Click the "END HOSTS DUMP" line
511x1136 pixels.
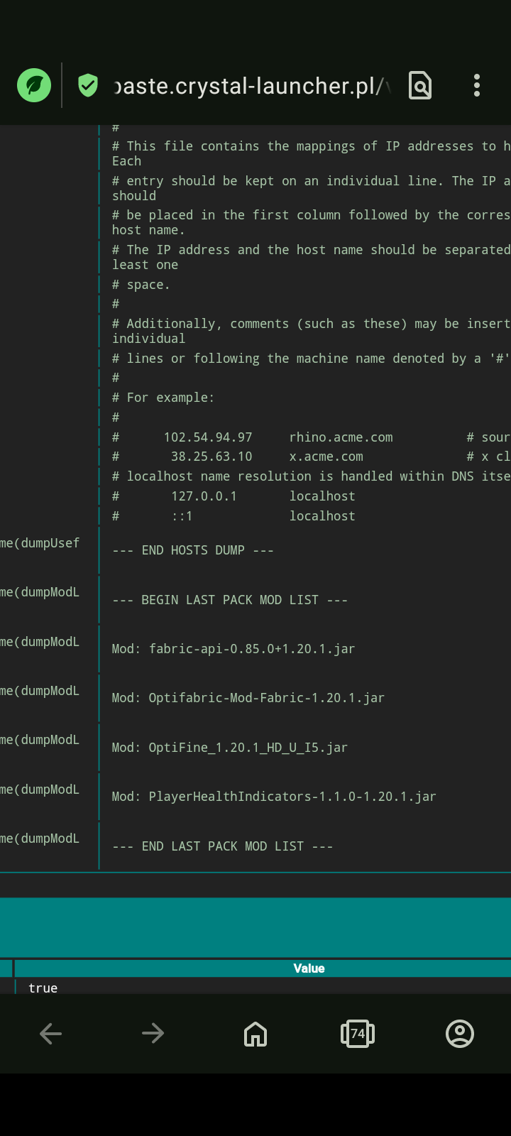click(193, 550)
